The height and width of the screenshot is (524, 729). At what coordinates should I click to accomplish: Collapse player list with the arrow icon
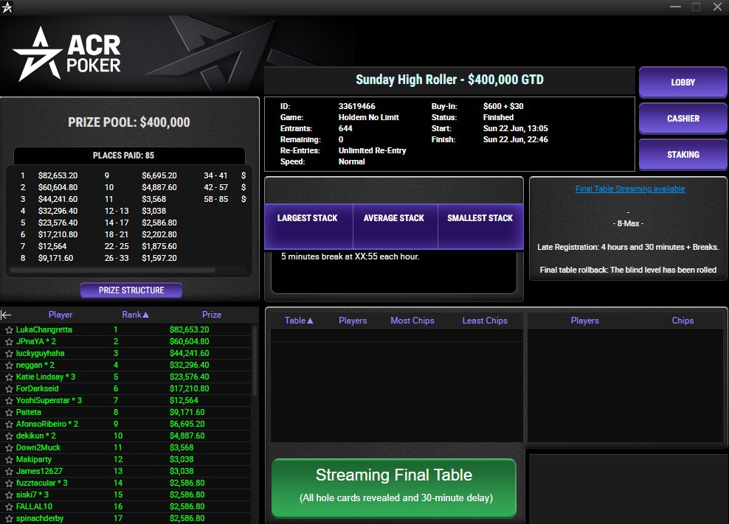6,315
